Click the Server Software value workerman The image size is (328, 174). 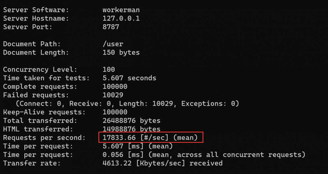[x=121, y=10]
